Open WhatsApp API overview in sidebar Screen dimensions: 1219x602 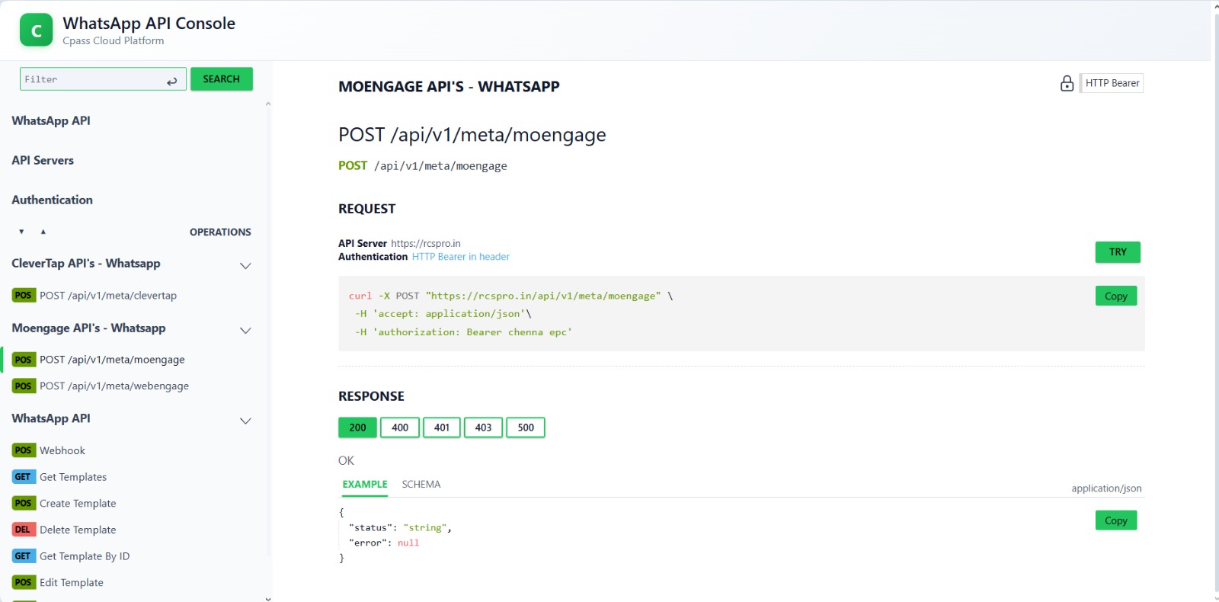pos(51,120)
